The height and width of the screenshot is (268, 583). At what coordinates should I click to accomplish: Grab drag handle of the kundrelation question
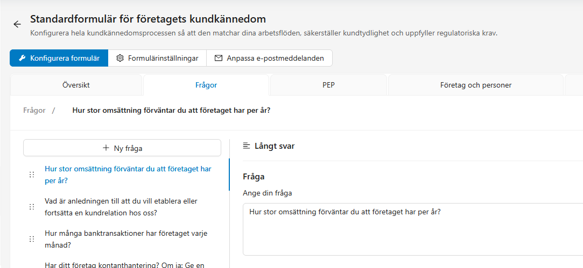(x=32, y=207)
